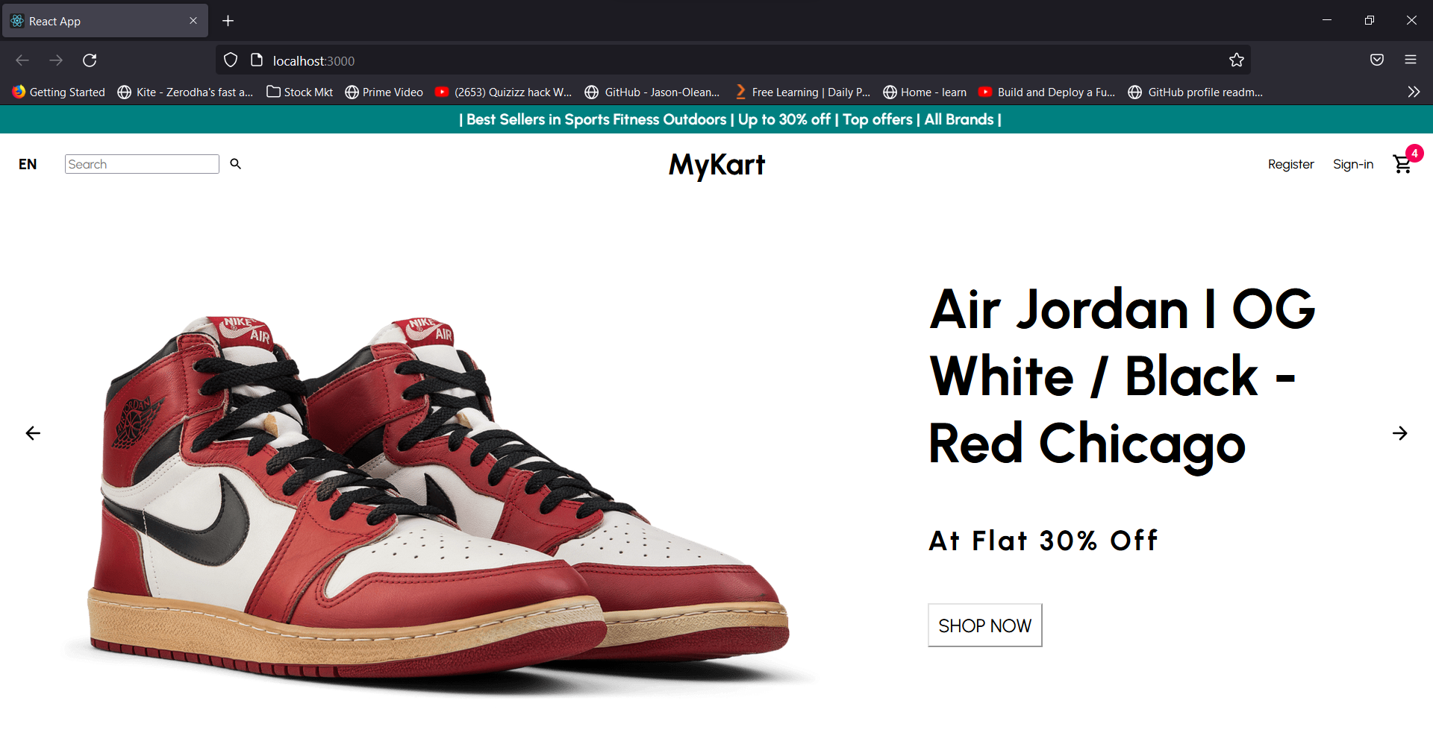This screenshot has height=756, width=1433.
Task: Open Free Learning Daily bookmark
Action: (802, 92)
